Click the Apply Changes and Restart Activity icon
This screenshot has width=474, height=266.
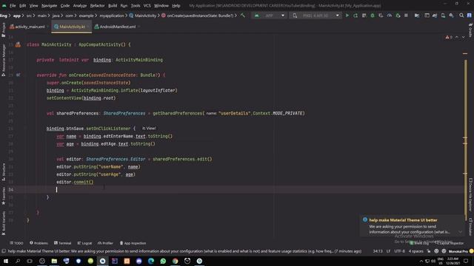click(x=355, y=16)
